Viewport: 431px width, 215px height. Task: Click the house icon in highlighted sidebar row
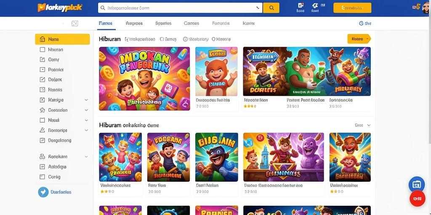[x=43, y=39]
